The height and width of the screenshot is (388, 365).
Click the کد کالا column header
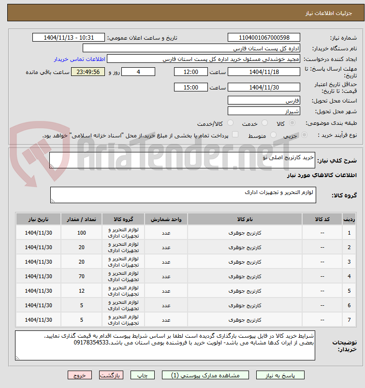tap(322, 219)
